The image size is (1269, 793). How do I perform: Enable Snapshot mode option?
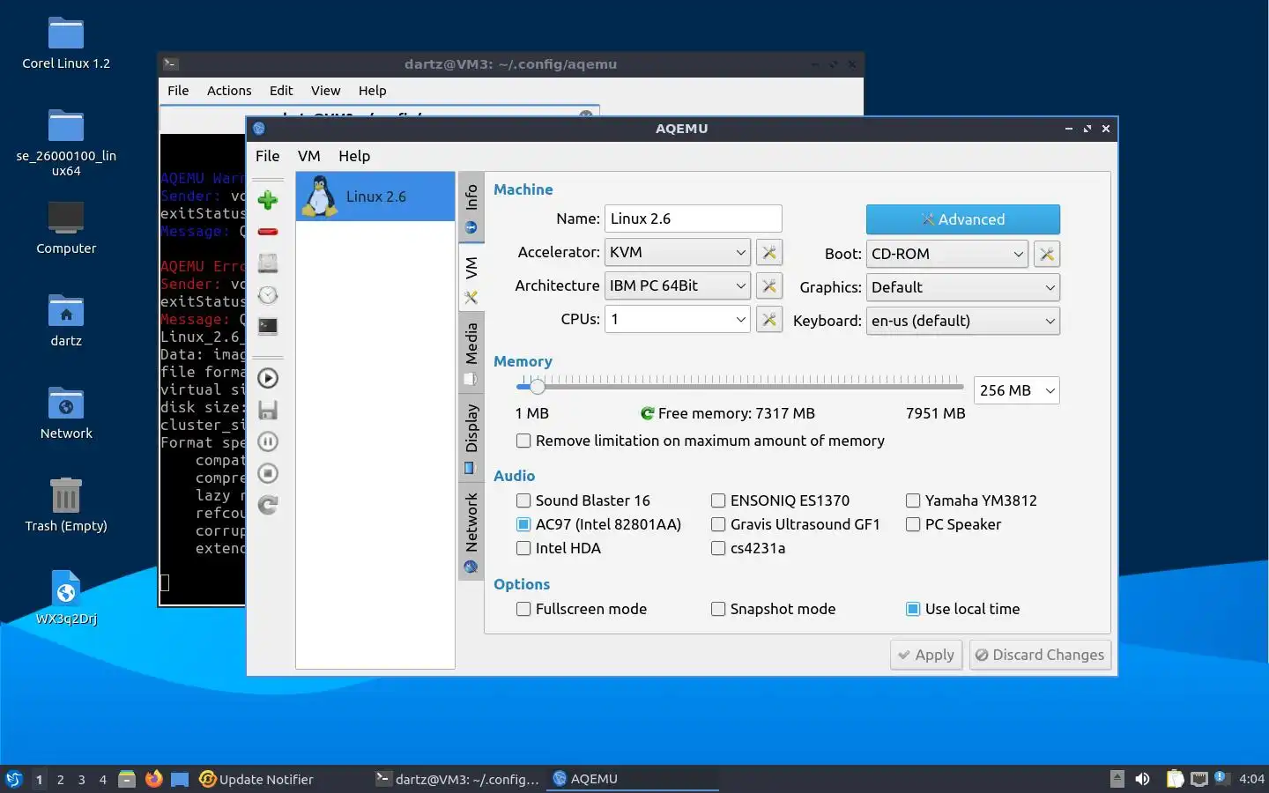coord(718,609)
